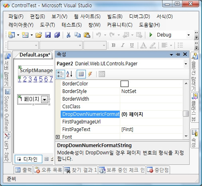202x186 pixels.
Task: Select the CssClass property row
Action: coord(121,107)
